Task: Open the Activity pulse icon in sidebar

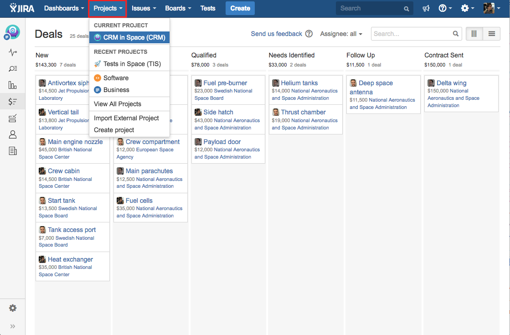Action: point(13,52)
